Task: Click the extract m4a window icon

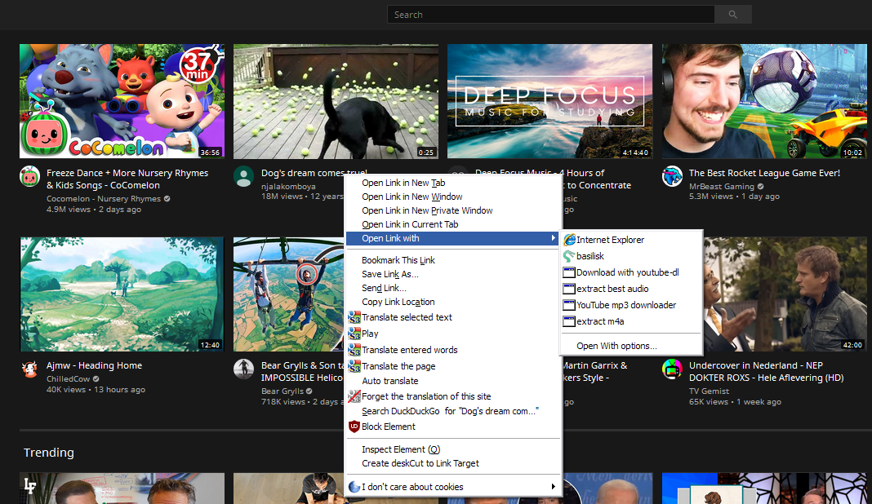Action: click(569, 321)
